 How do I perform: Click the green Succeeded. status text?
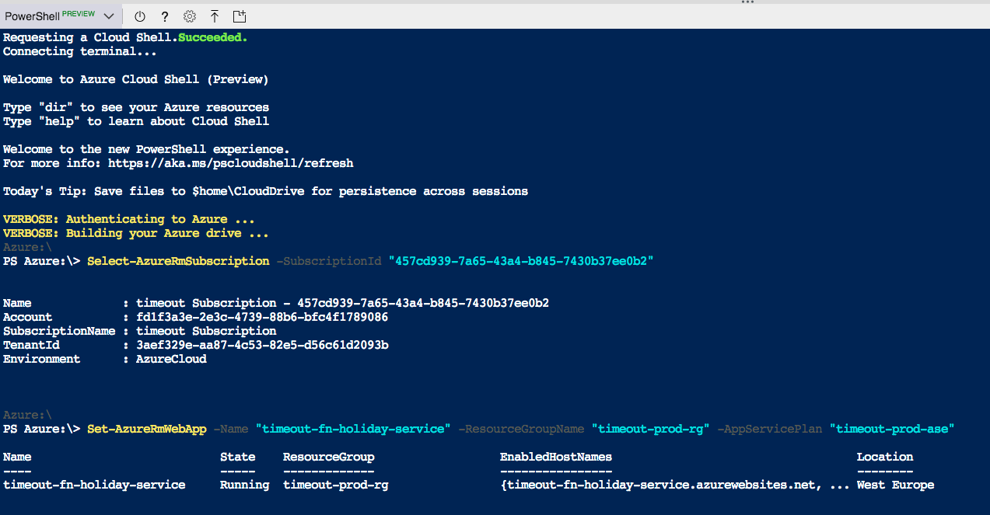(x=213, y=37)
